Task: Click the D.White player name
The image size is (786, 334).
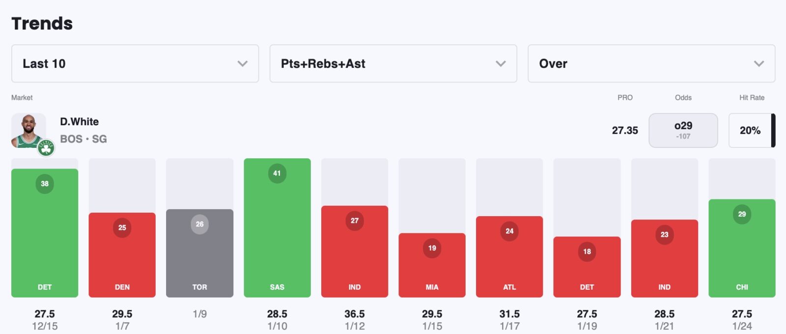Action: [x=80, y=122]
